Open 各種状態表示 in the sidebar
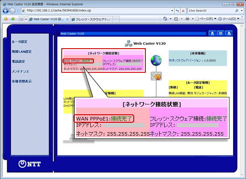The height and width of the screenshot is (179, 246). coord(22,81)
